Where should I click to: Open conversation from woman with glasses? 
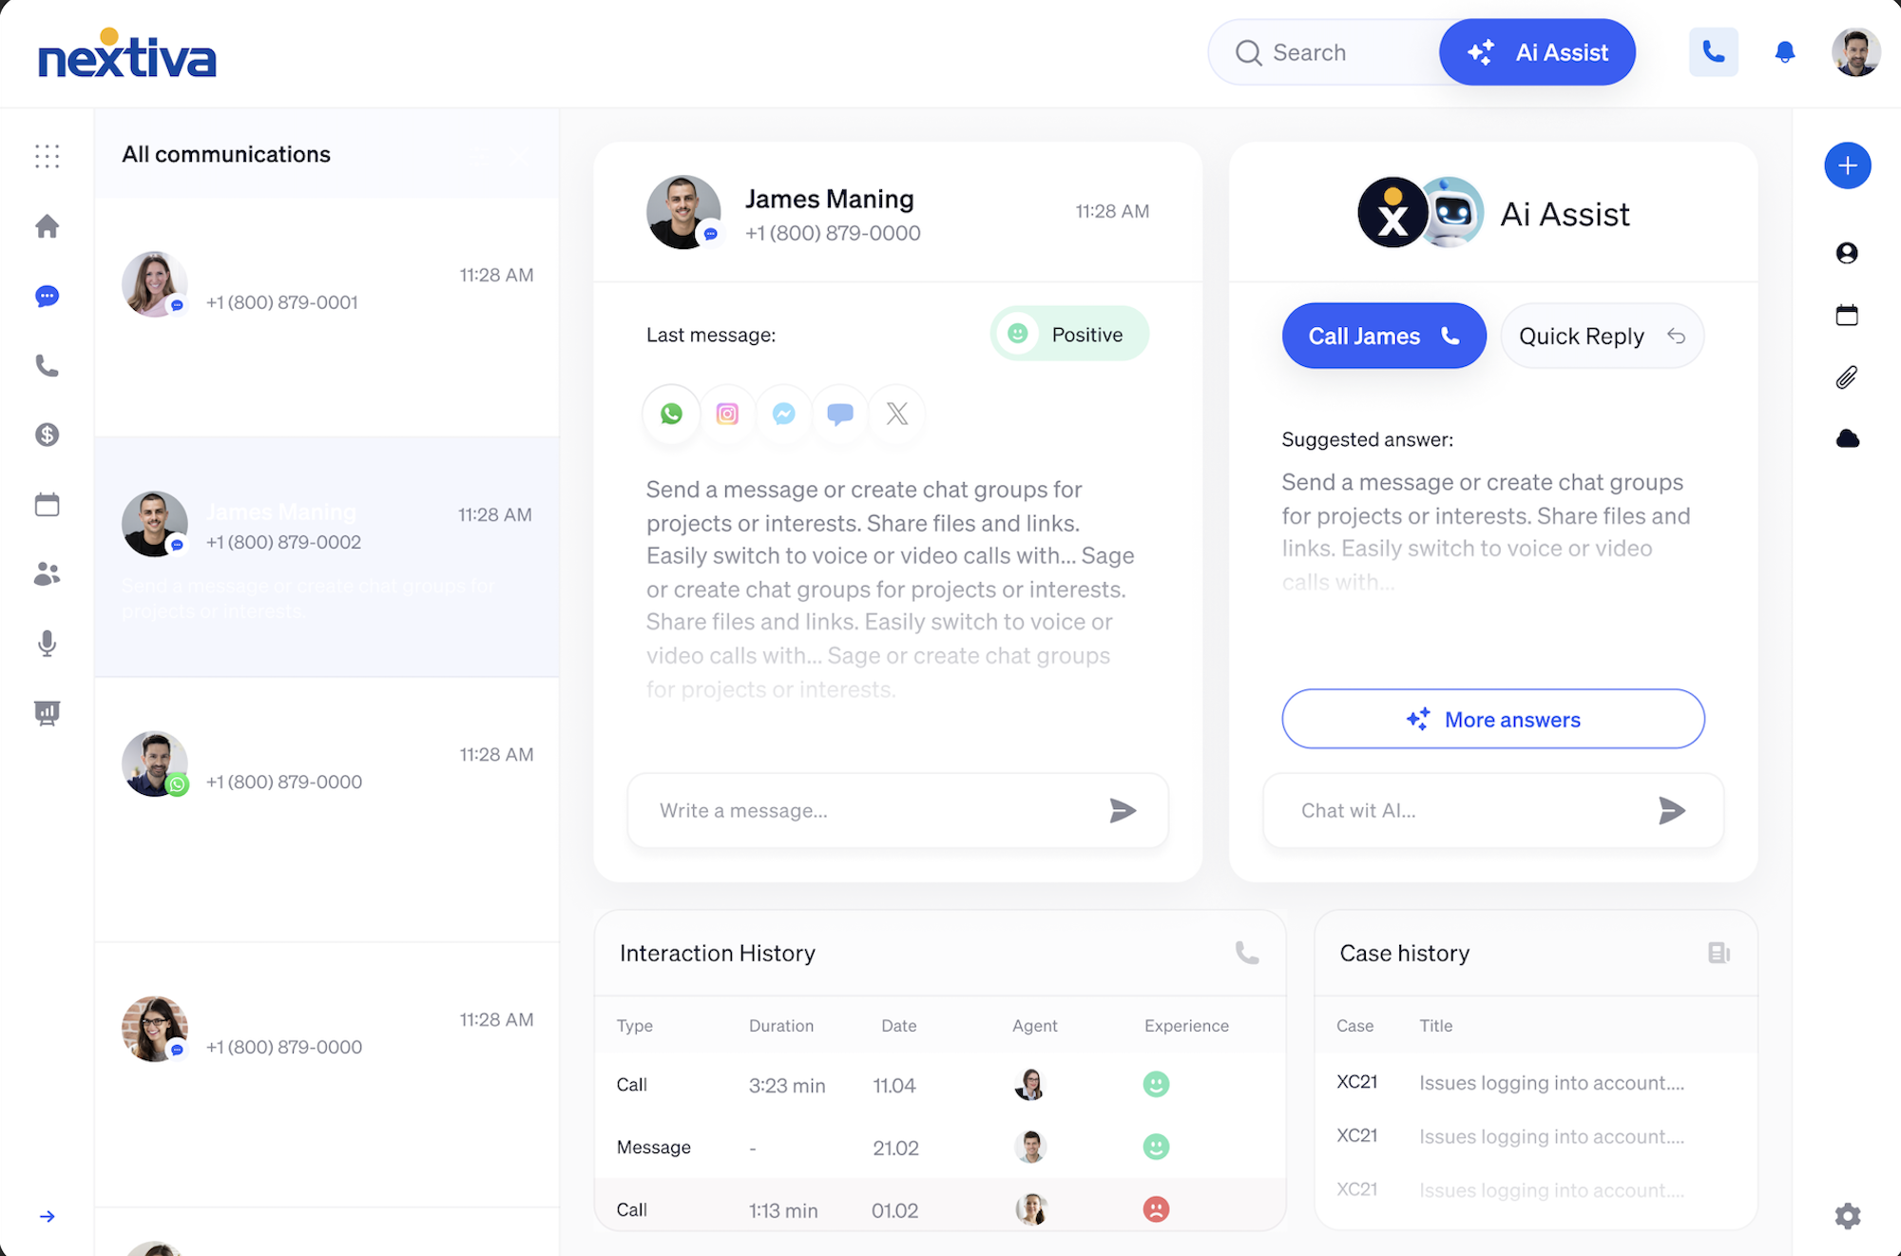(x=327, y=1074)
